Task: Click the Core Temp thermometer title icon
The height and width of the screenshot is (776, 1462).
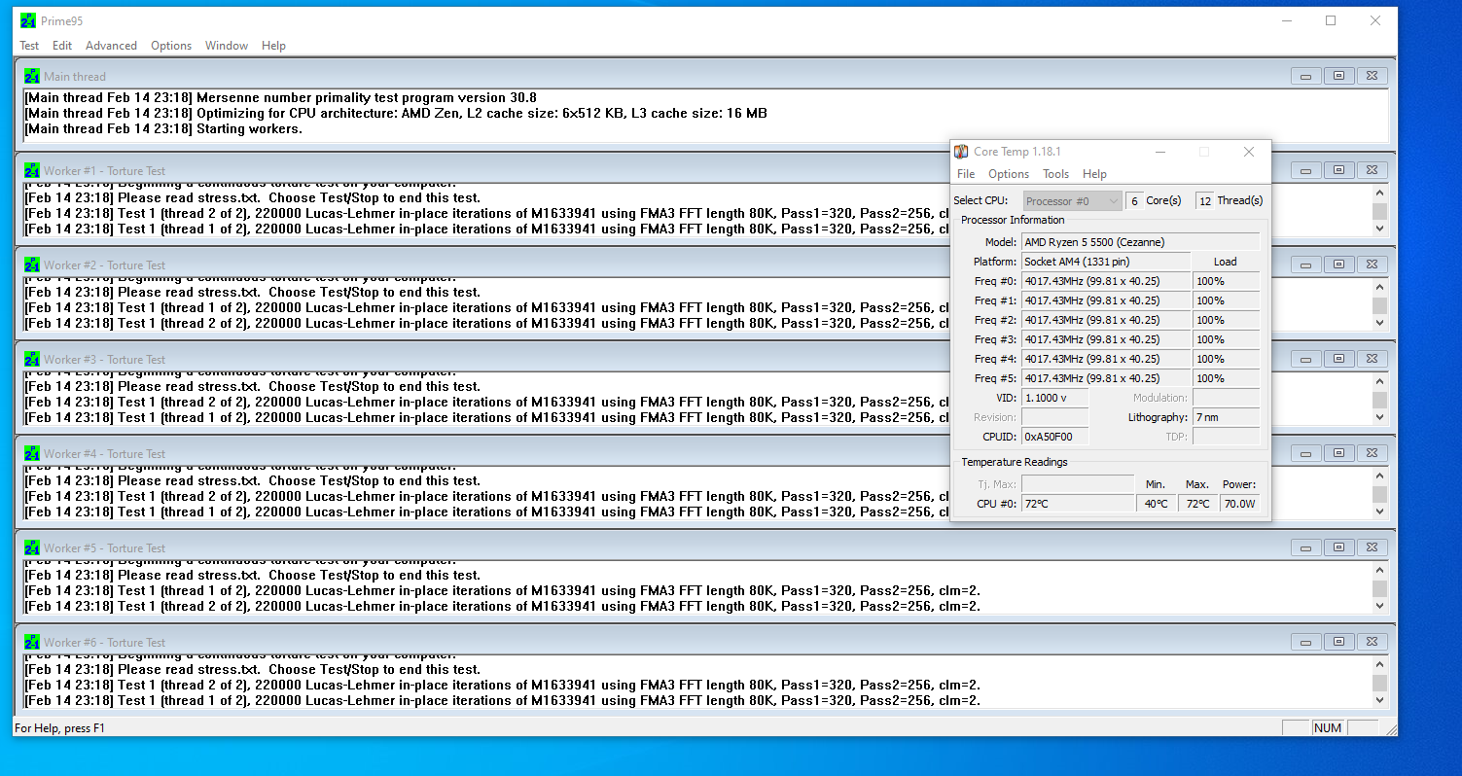Action: (961, 152)
